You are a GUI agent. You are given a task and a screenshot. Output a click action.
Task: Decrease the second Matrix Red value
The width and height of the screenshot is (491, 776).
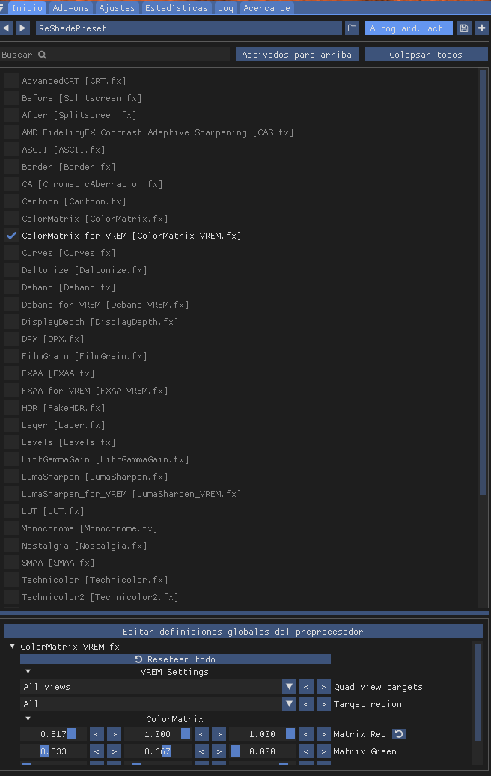[x=201, y=734]
